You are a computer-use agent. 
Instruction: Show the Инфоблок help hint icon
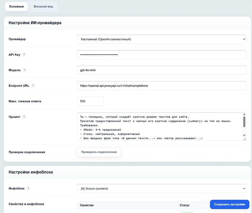28,188
